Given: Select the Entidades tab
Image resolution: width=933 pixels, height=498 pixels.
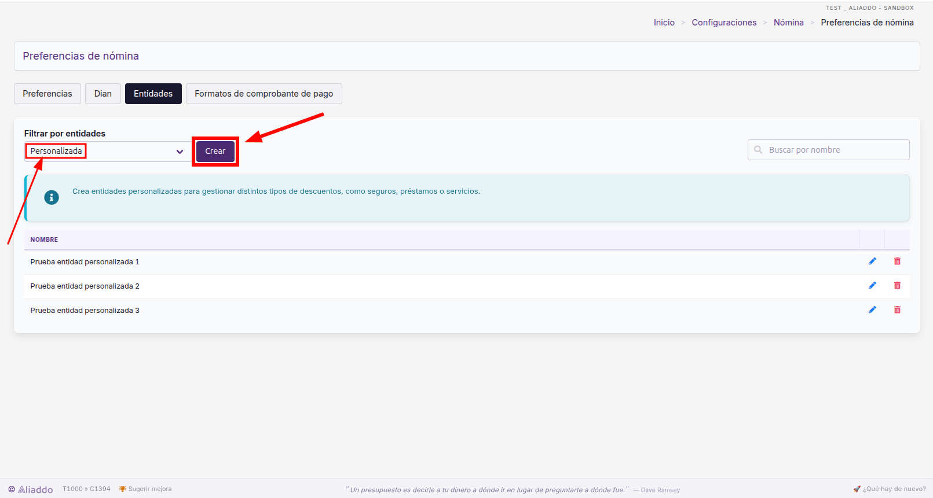Looking at the screenshot, I should [153, 94].
